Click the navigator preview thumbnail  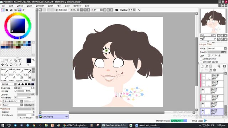(213, 21)
